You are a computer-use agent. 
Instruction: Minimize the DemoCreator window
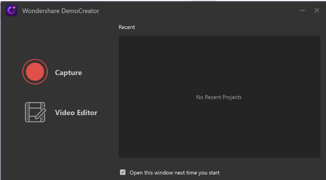click(x=302, y=10)
